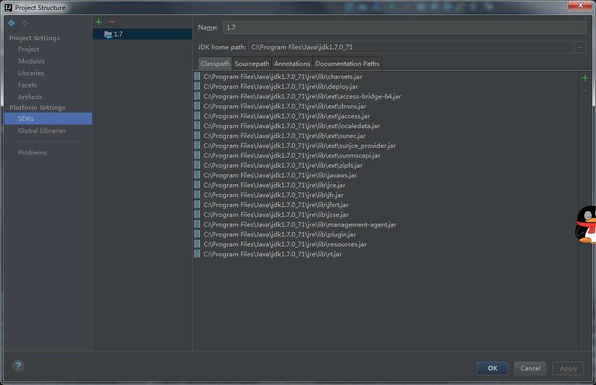Select the plugin.jar classpath entry
This screenshot has height=385, width=596.
tap(280, 235)
